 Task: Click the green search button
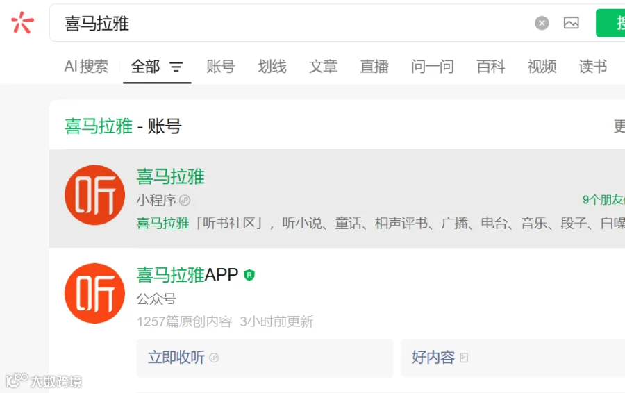610,23
